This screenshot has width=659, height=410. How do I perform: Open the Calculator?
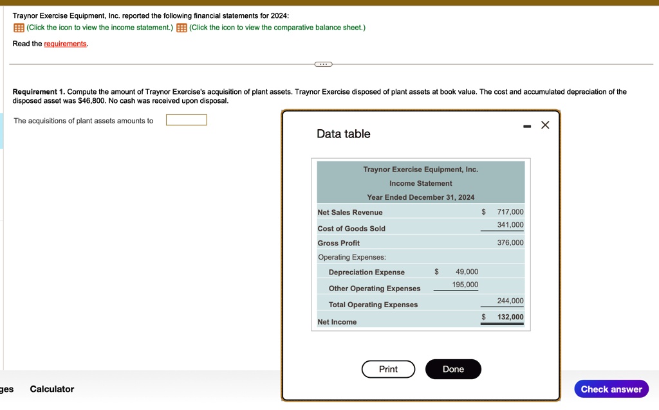51,389
